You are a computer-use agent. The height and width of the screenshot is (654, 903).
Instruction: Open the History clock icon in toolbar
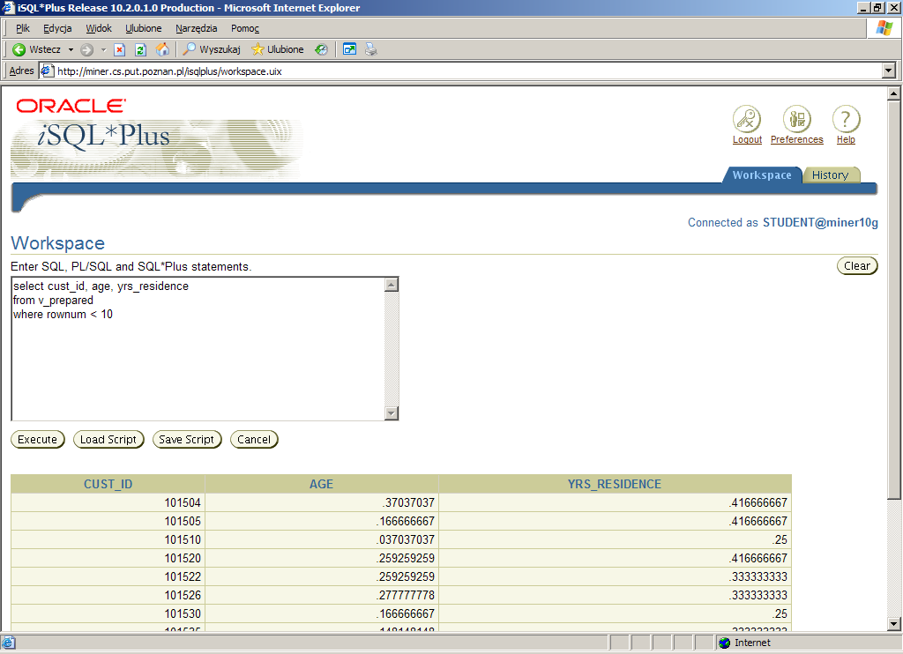click(321, 49)
